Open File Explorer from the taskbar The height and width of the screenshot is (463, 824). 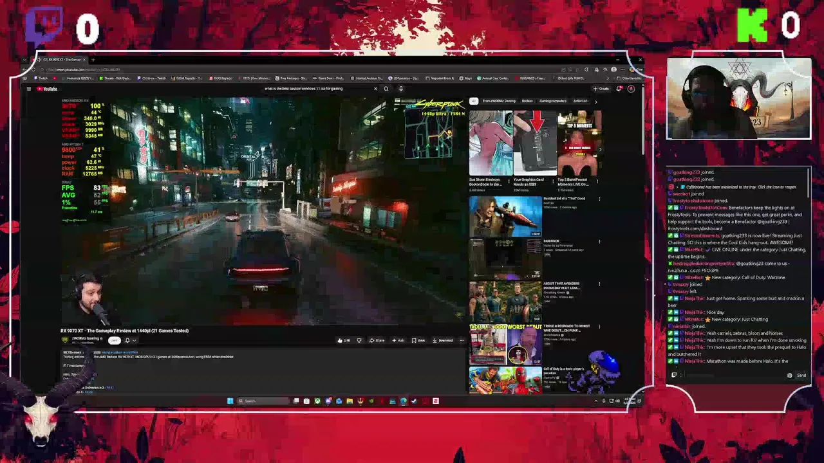pyautogui.click(x=350, y=401)
